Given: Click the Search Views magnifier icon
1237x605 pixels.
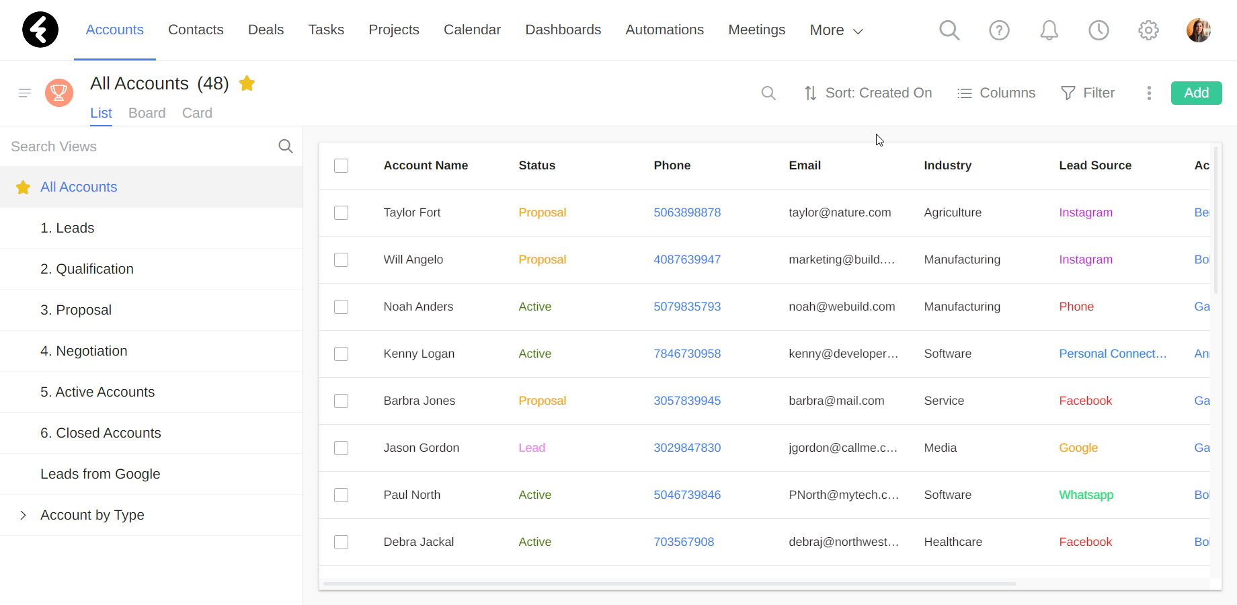Looking at the screenshot, I should (x=286, y=146).
